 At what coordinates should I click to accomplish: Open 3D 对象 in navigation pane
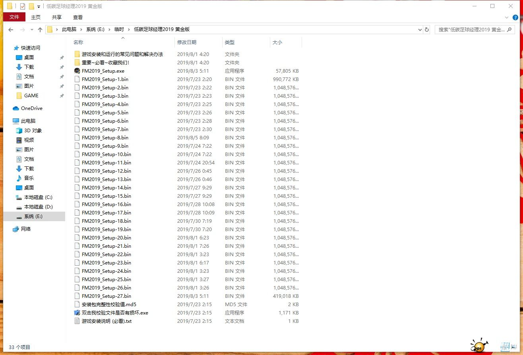coord(33,130)
